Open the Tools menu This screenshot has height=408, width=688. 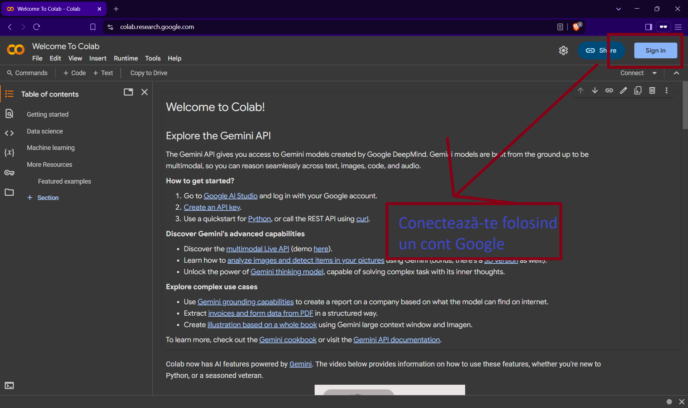(153, 58)
